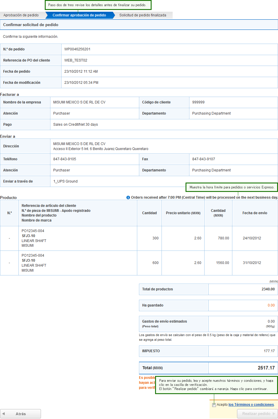Click the IMPUESTO amount 177.17
The width and height of the screenshot is (278, 419).
point(269,351)
